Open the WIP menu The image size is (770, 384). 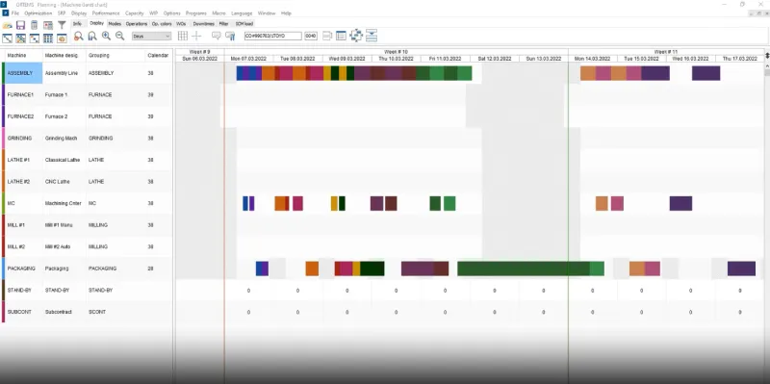tap(154, 13)
